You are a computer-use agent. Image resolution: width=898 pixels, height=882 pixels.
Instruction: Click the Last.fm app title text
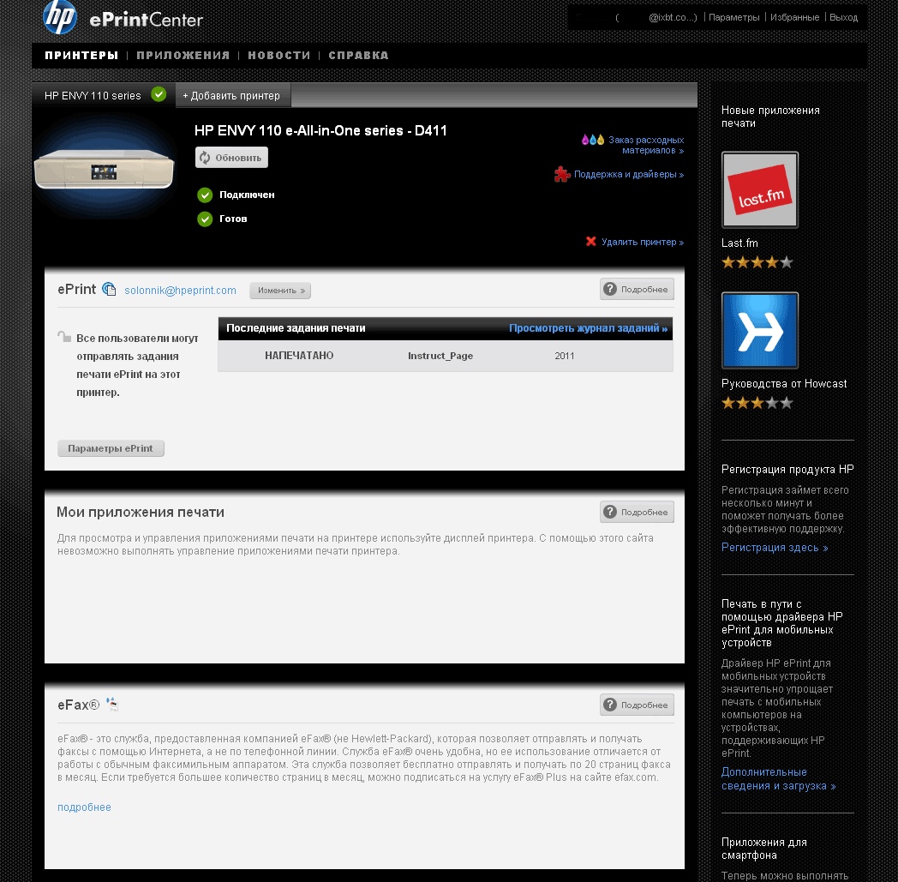[x=739, y=243]
